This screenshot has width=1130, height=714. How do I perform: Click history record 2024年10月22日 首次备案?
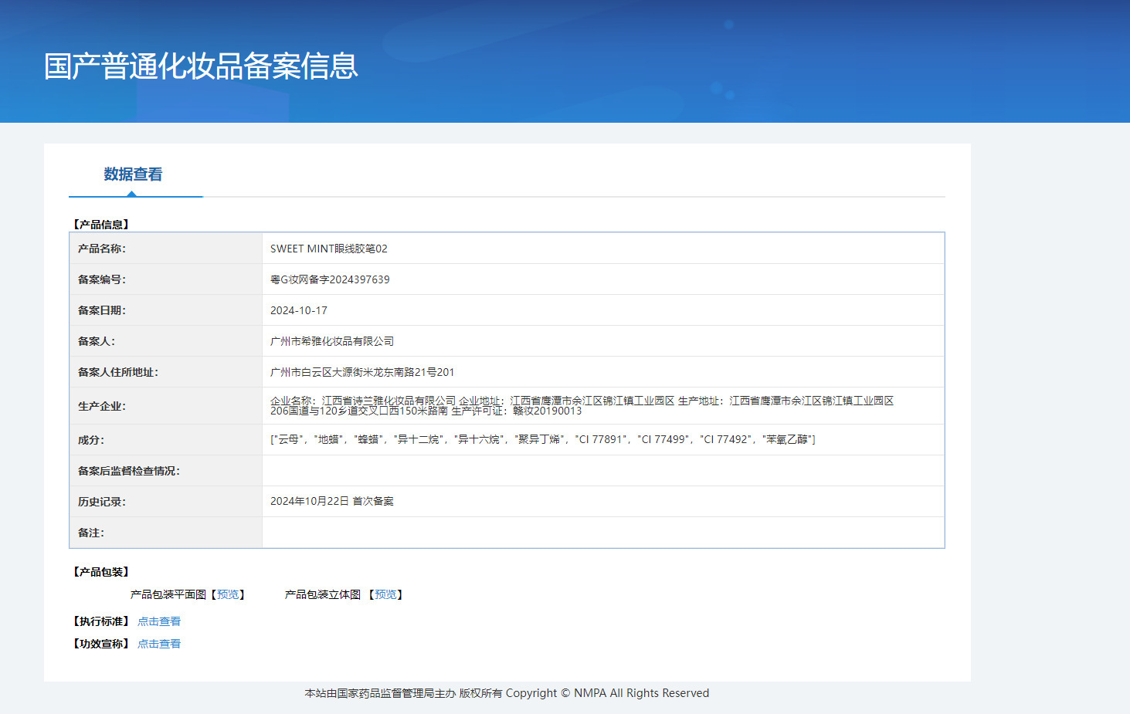(331, 501)
